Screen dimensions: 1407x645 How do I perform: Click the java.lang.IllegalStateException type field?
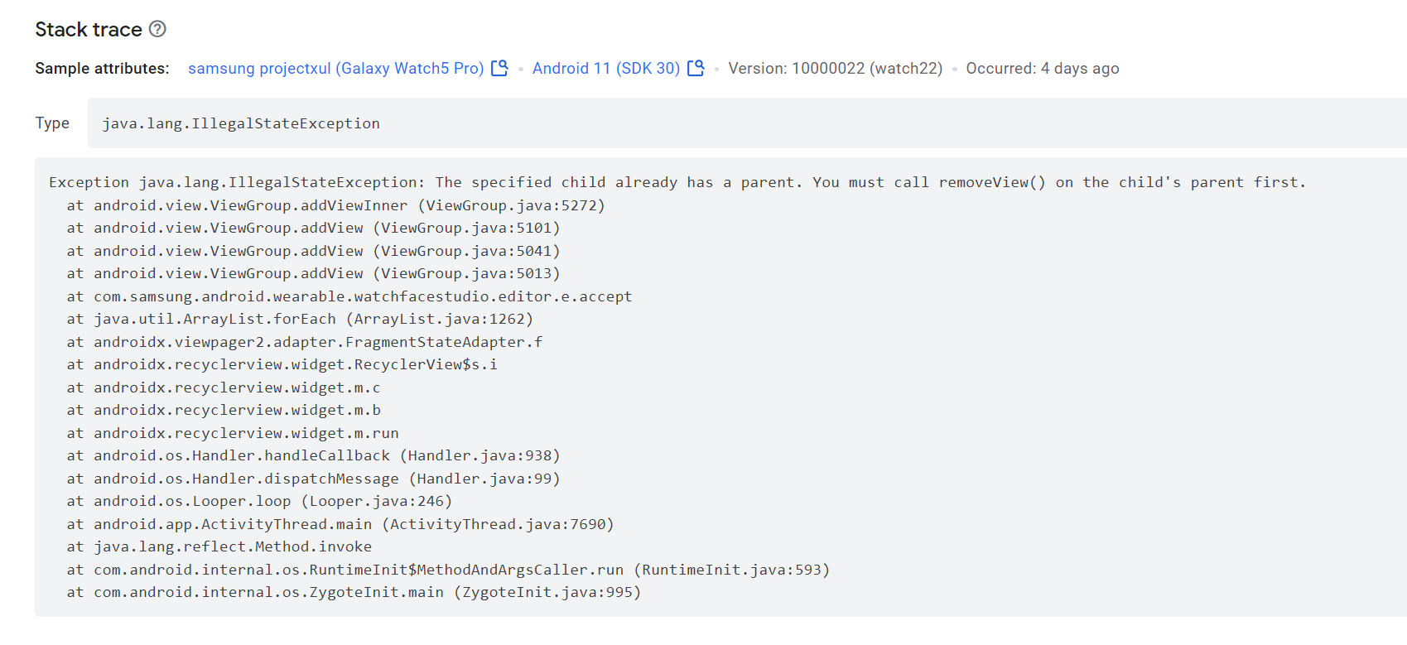tap(240, 123)
